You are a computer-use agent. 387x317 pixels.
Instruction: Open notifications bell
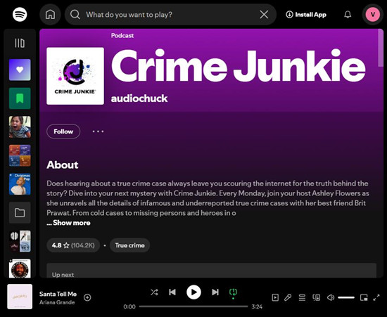348,15
